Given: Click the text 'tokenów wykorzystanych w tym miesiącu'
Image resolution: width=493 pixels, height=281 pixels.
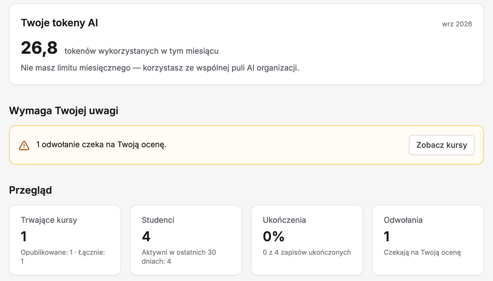Looking at the screenshot, I should click(x=141, y=51).
